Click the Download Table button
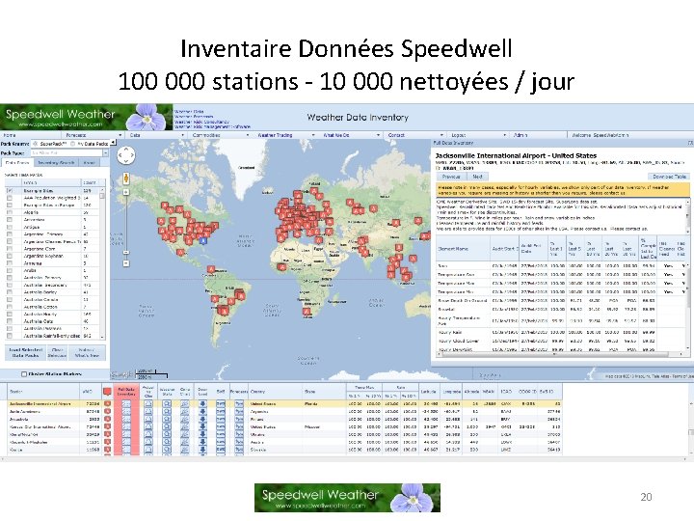 point(669,177)
